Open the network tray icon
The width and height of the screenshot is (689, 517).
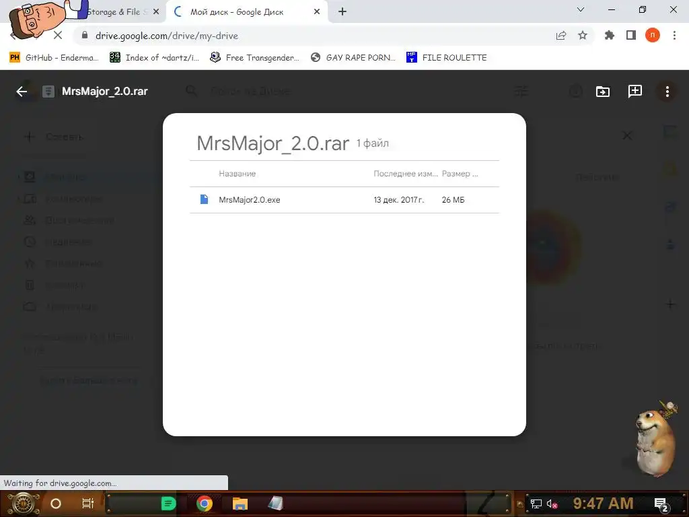pos(536,504)
